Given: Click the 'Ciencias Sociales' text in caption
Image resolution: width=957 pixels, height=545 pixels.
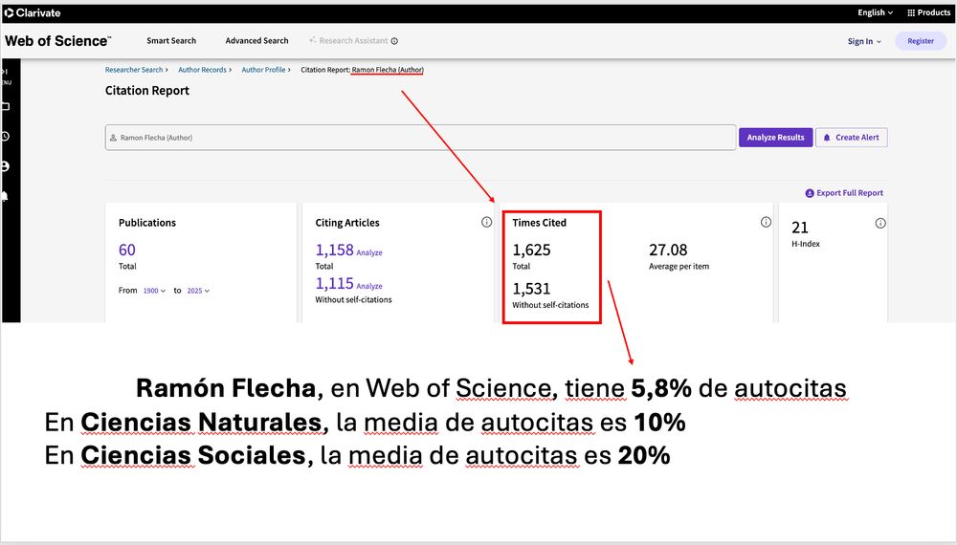Looking at the screenshot, I should tap(193, 455).
